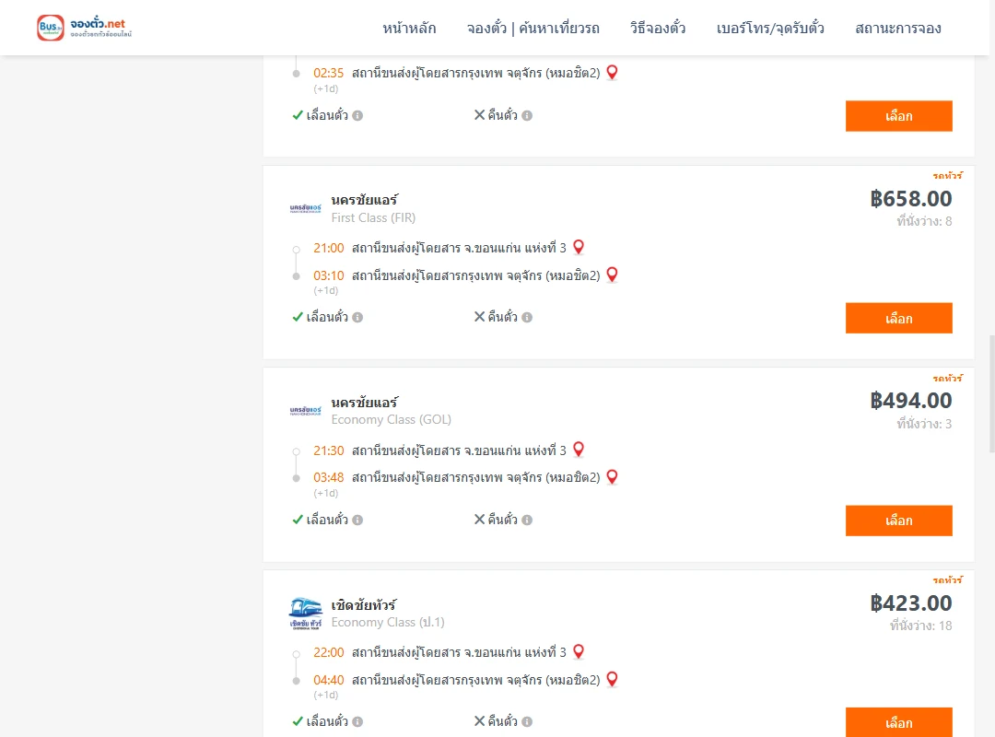Click ที่นั่งว่าง: 3 seat count
995x737 pixels.
(x=924, y=424)
